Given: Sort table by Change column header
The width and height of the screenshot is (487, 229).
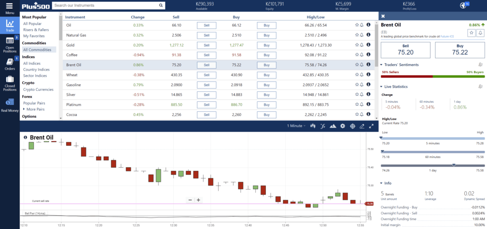Looking at the screenshot, I should point(137,17).
